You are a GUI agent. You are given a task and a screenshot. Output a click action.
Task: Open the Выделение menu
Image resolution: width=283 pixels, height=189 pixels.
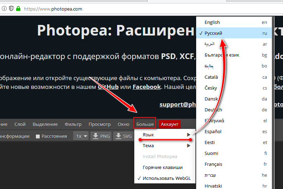pyautogui.click(x=45, y=124)
